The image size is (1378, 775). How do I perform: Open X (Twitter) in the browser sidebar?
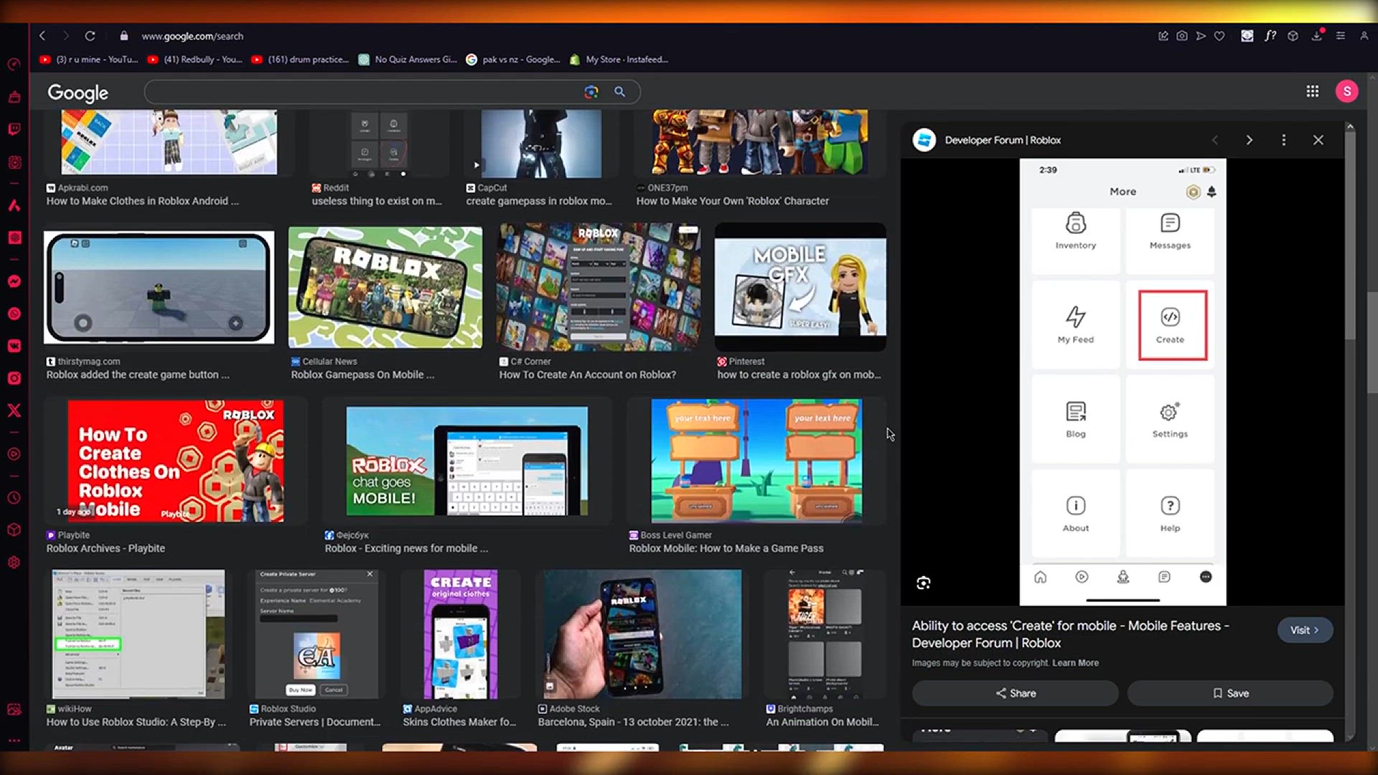14,410
